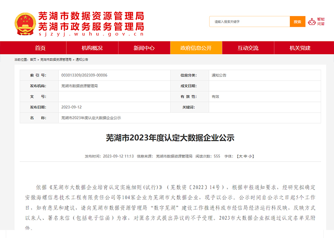Open the 智能问答 robot assistant
Screen dimensions: 334x238
[x=316, y=22]
